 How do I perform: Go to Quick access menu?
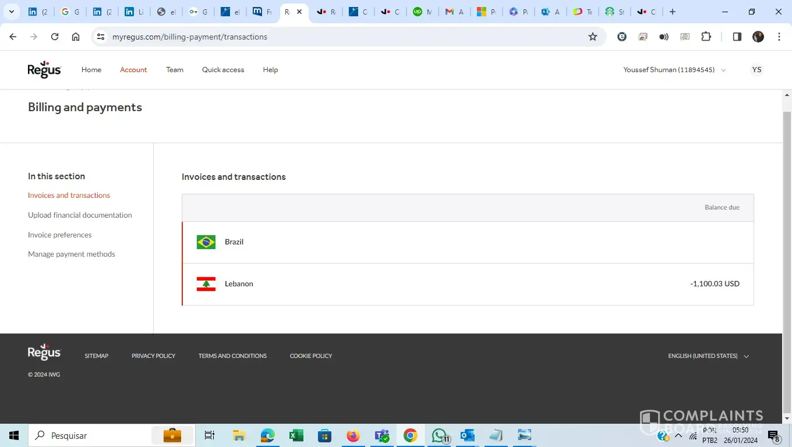click(223, 70)
